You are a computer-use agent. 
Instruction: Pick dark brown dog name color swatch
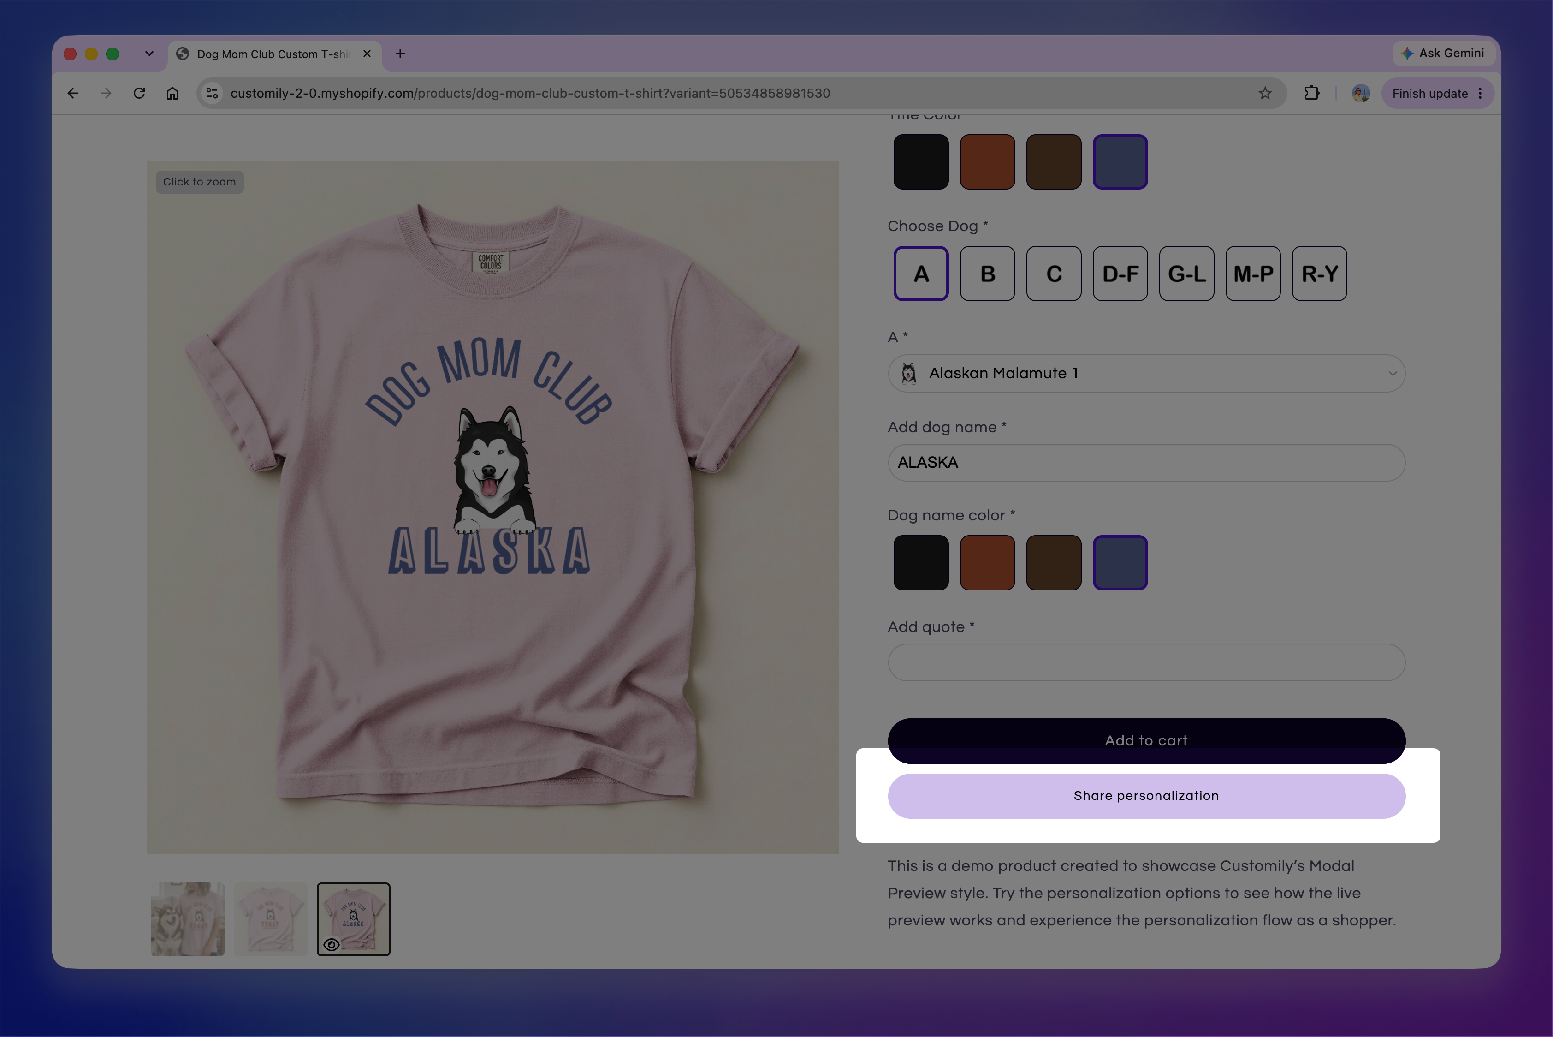(x=1054, y=563)
